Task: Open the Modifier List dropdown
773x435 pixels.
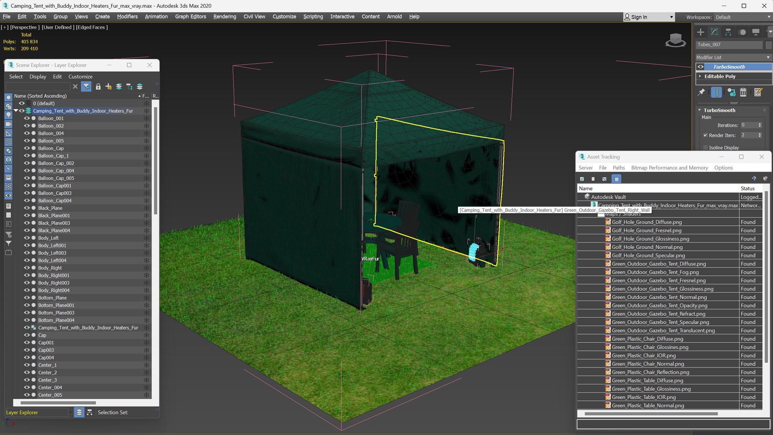Action: coord(734,58)
